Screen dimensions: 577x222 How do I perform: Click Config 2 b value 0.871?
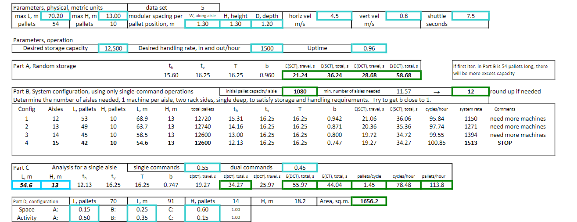(335, 126)
